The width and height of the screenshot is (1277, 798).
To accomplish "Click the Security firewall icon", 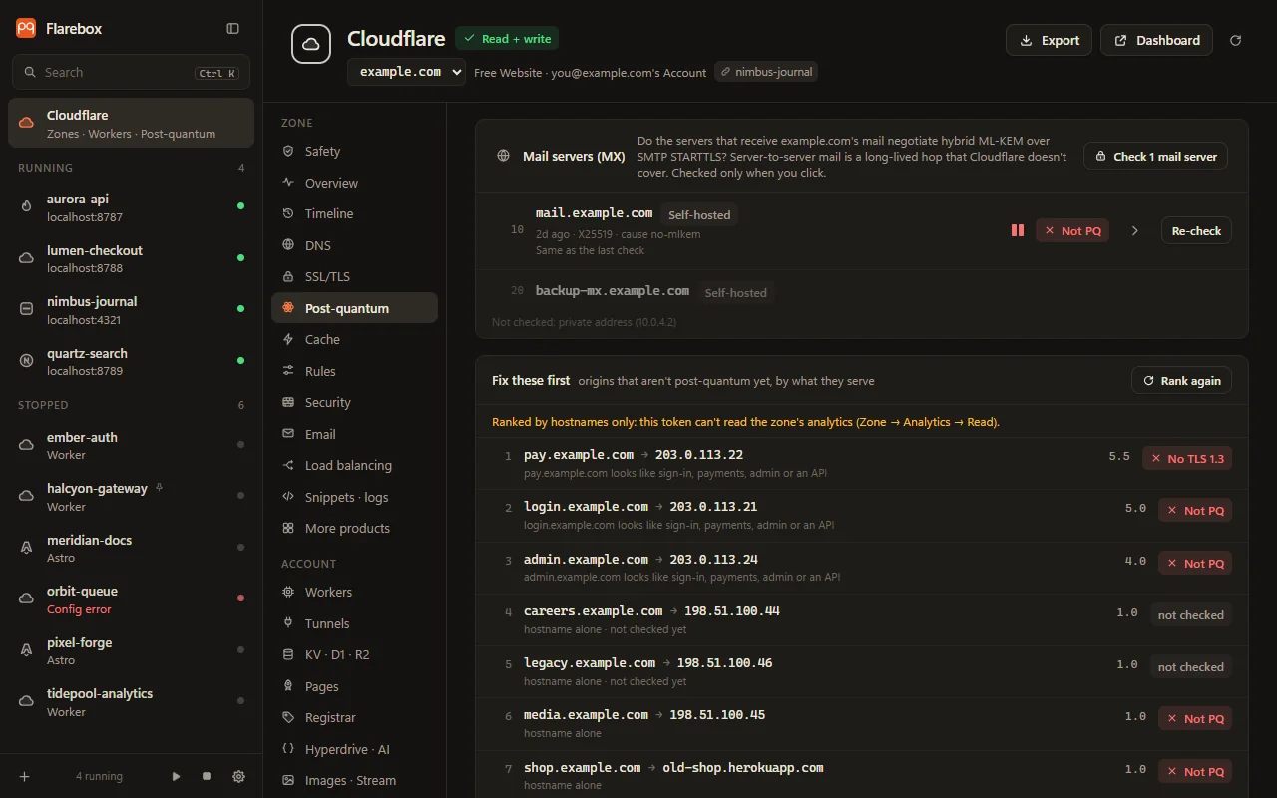I will point(288,402).
